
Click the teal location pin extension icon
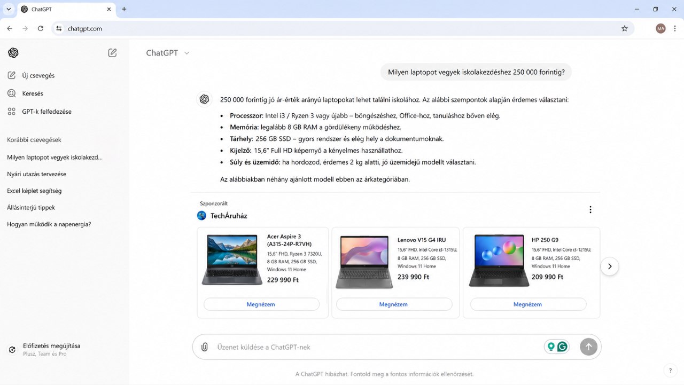(551, 347)
